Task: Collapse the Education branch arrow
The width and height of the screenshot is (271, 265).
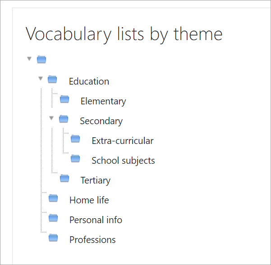Action: [x=41, y=79]
